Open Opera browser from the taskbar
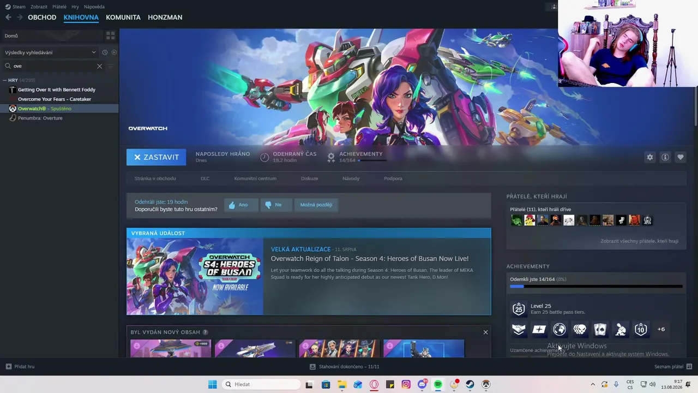The width and height of the screenshot is (698, 393). 374,384
